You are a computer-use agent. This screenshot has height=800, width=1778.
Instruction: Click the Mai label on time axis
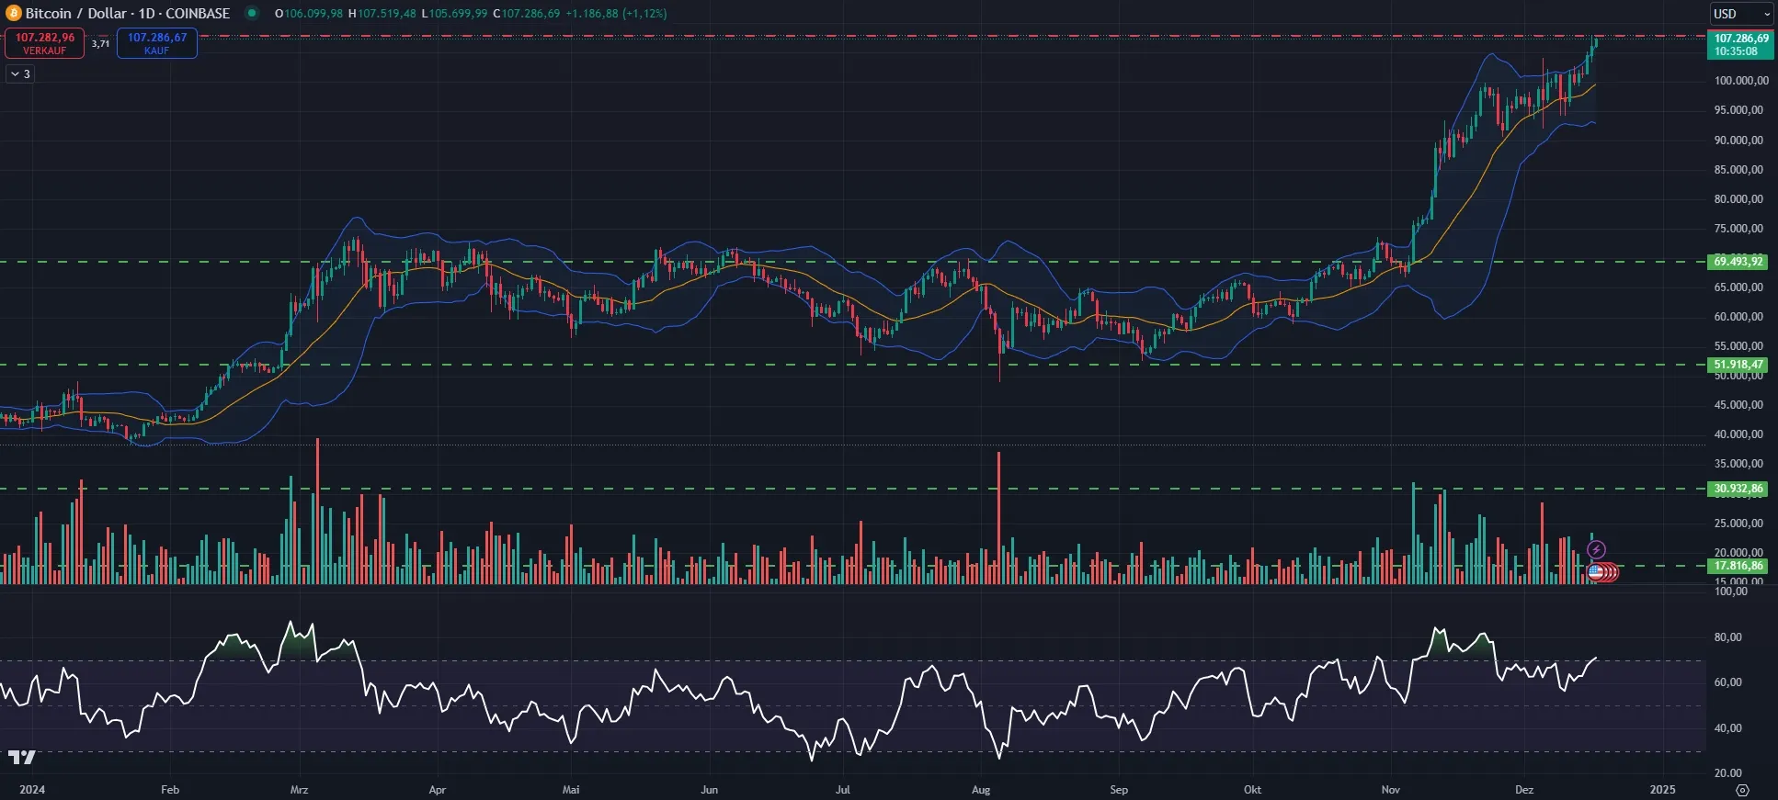click(x=571, y=790)
